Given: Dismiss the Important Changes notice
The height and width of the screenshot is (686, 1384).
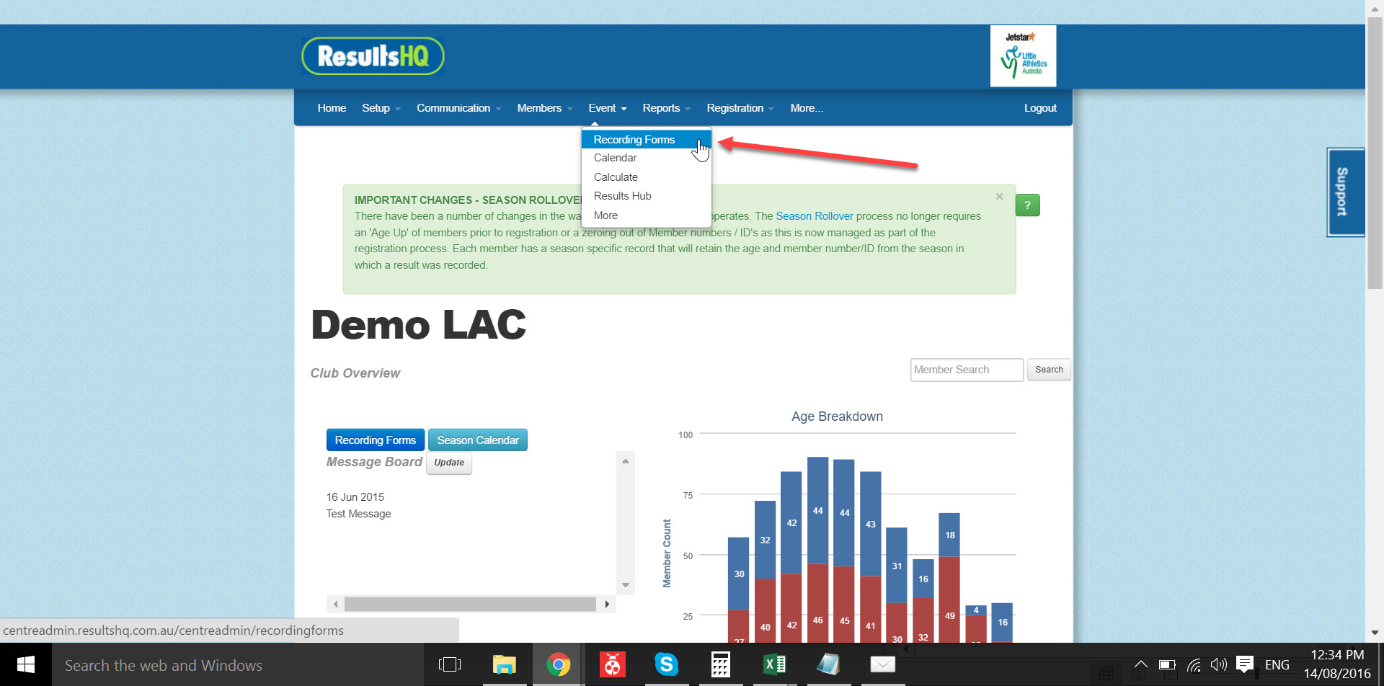Looking at the screenshot, I should tap(999, 197).
